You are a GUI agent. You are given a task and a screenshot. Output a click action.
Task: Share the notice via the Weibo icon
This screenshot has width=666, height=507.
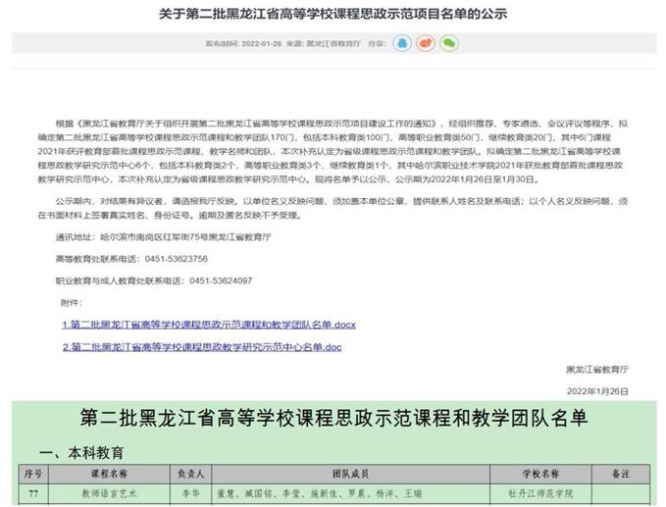[425, 43]
